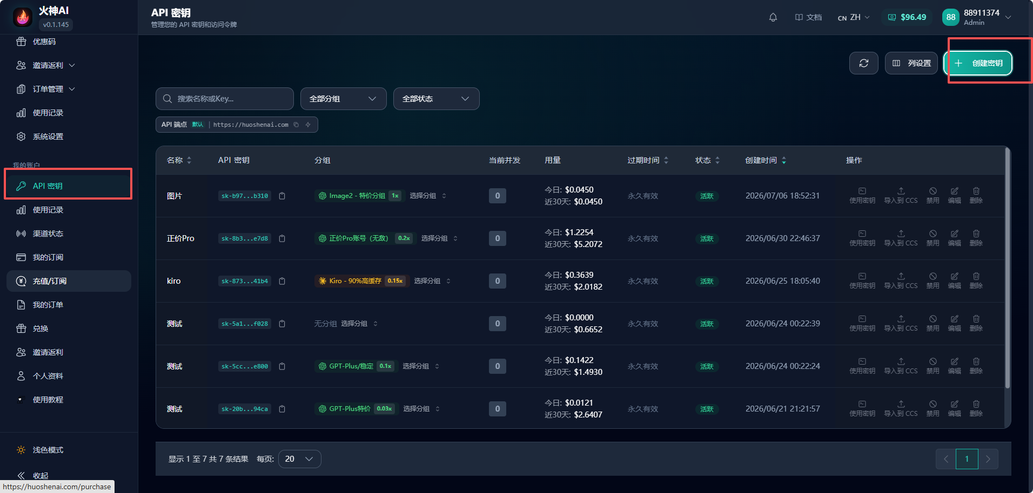Use key for 图片 row
Screen dimensions: 1033x493
(x=862, y=195)
